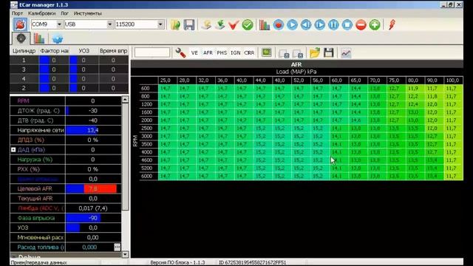Open the Инстументы menu

coord(87,13)
